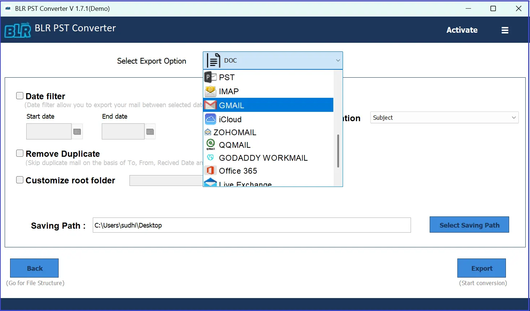Select the iCloud export icon

coord(210,119)
